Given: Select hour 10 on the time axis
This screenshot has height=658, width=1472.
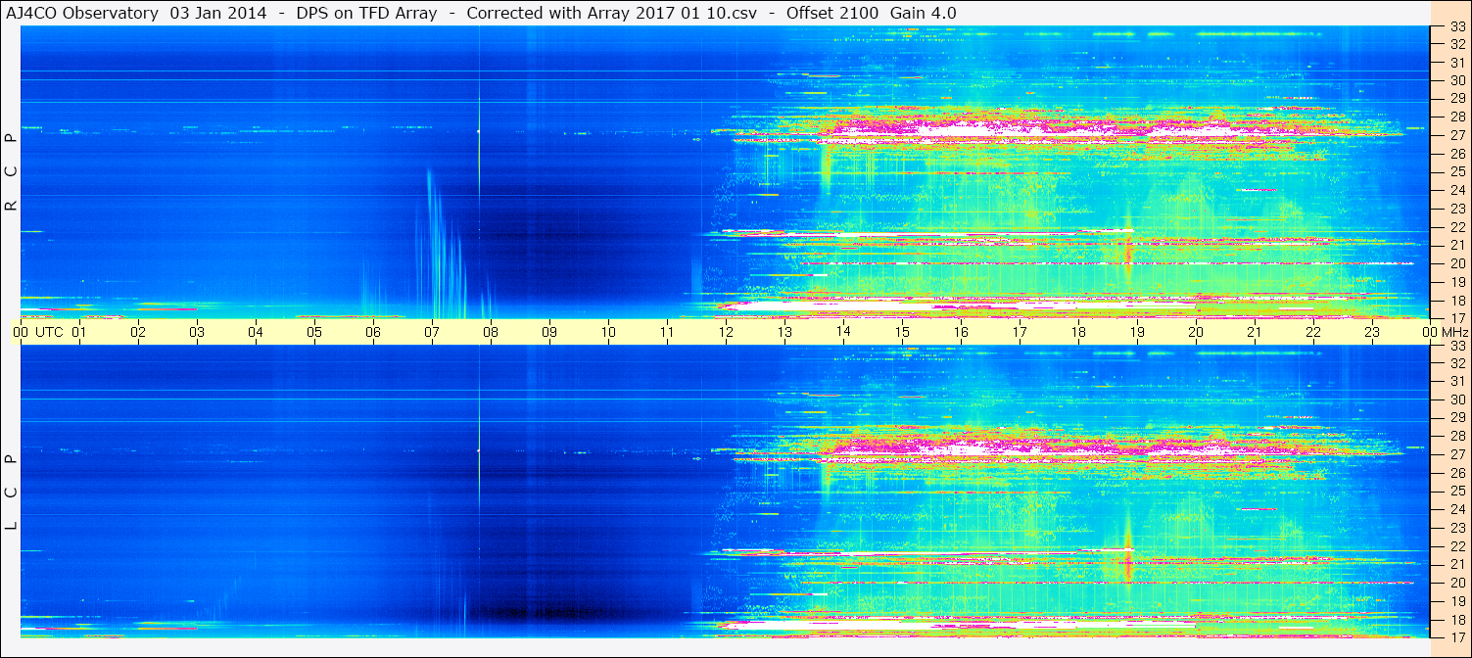Looking at the screenshot, I should (608, 332).
